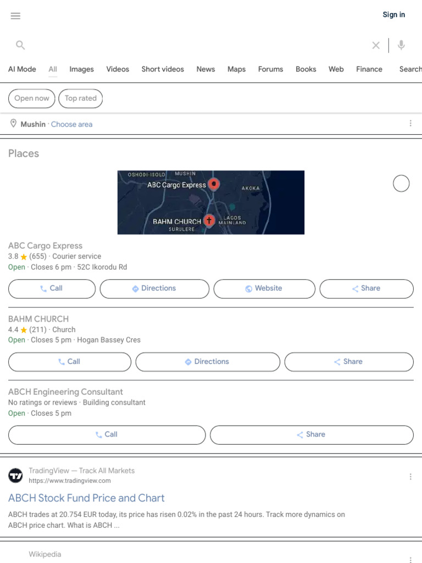Share ABCH Engineering Consultant listing

click(312, 435)
